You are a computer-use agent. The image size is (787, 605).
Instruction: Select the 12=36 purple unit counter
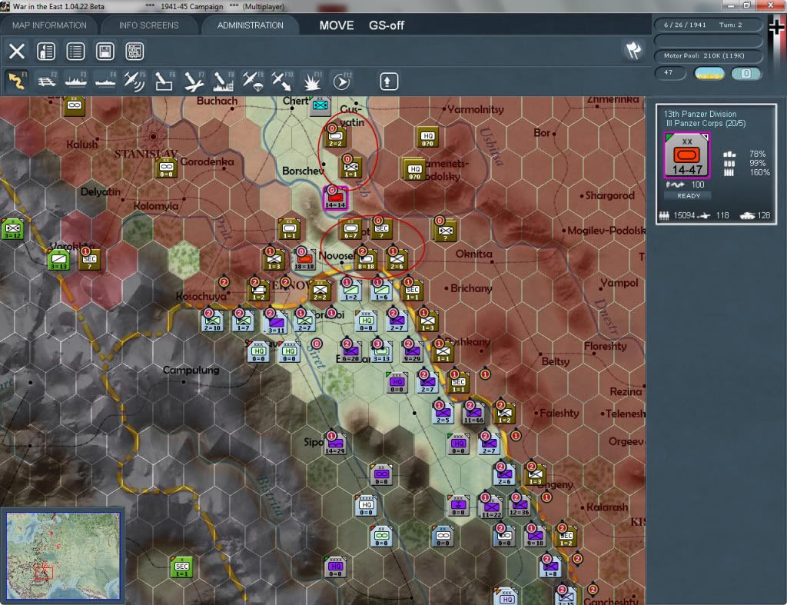(520, 506)
